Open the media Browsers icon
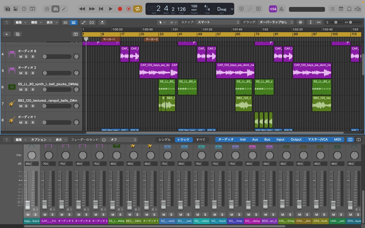The height and width of the screenshot is (228, 365). pyautogui.click(x=358, y=9)
